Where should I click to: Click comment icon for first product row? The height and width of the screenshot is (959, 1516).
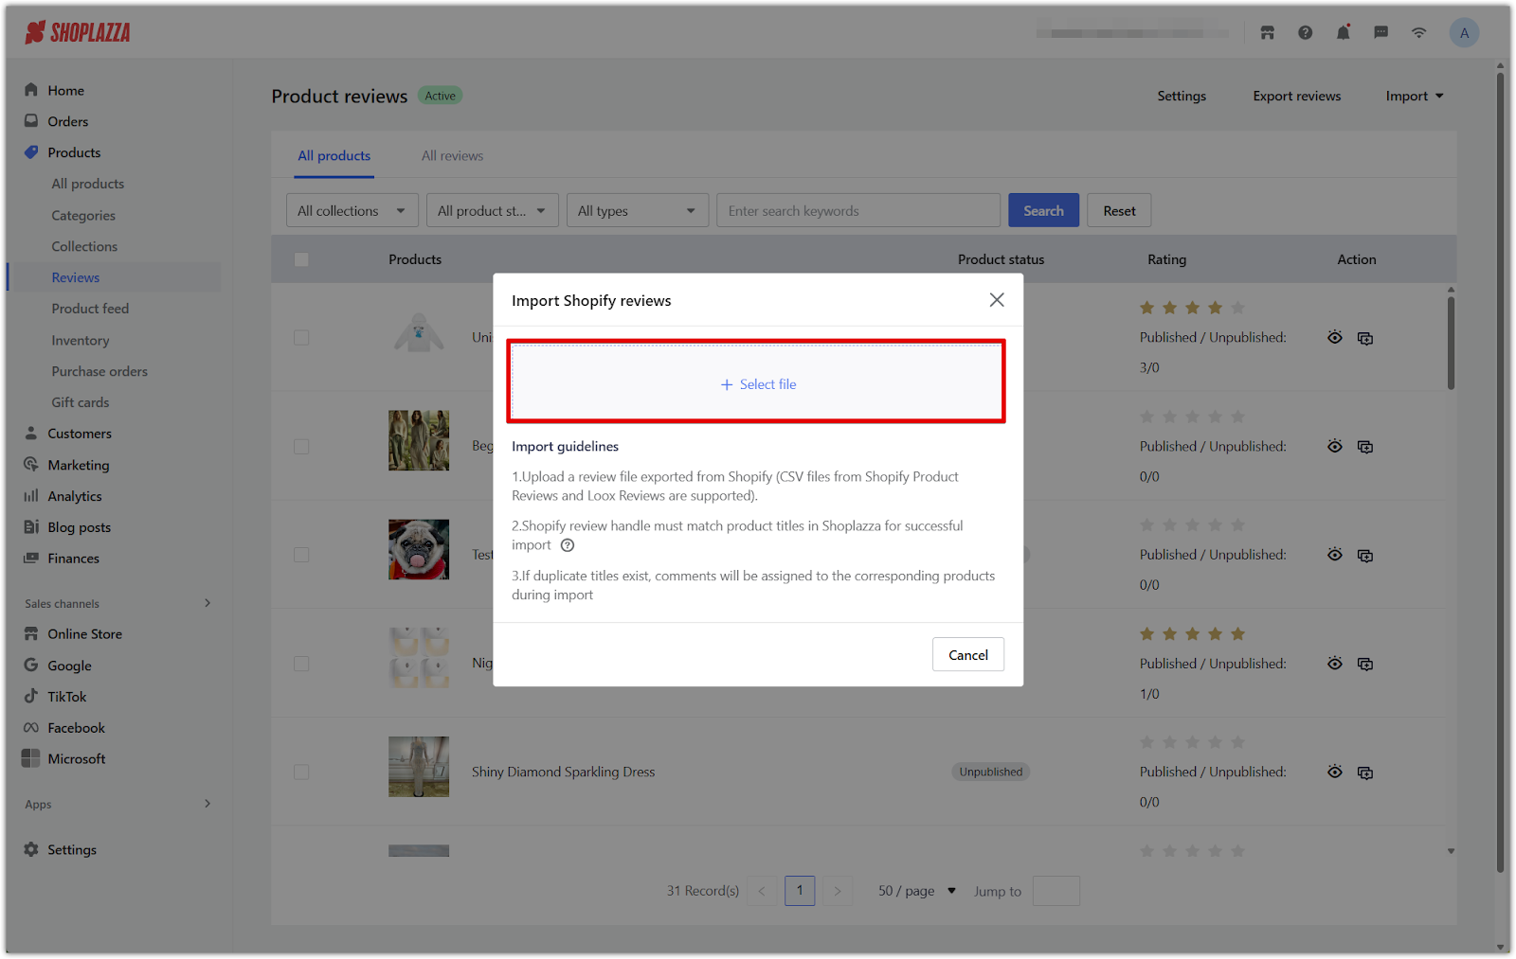pos(1365,338)
